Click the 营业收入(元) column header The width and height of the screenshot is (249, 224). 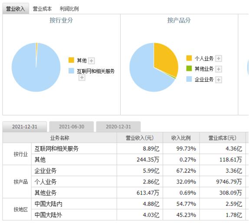click(140, 138)
